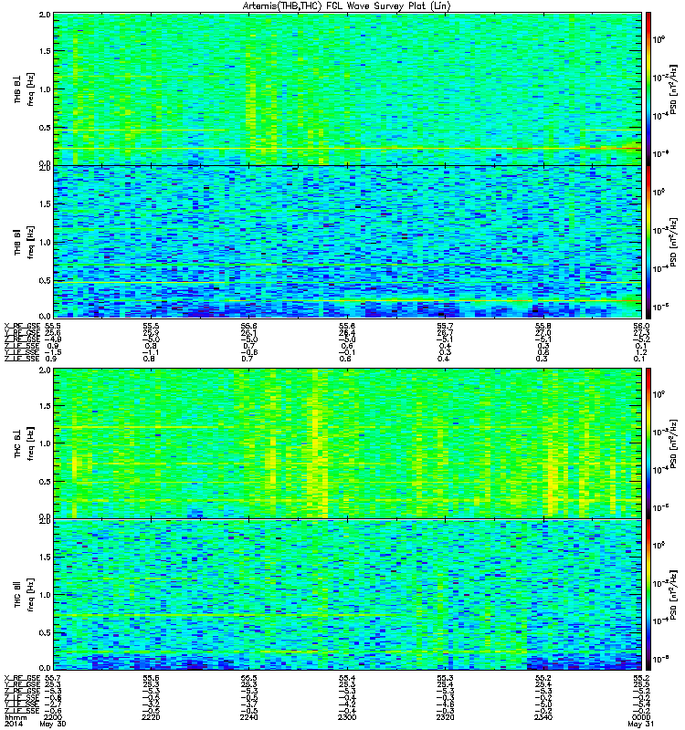685x730 pixels.
Task: Click the 55.4 value in THC ephemeris
Action: pyautogui.click(x=347, y=678)
